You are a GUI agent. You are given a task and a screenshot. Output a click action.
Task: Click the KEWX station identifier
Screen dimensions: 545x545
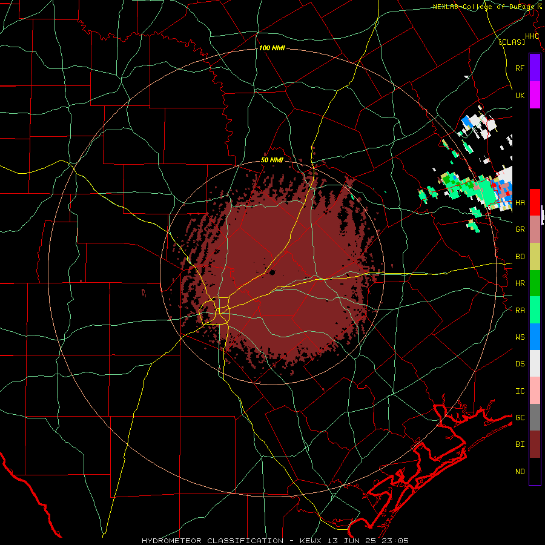(311, 541)
